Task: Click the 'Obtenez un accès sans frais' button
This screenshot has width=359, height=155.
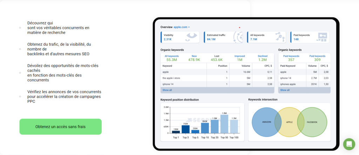Action: pyautogui.click(x=60, y=126)
